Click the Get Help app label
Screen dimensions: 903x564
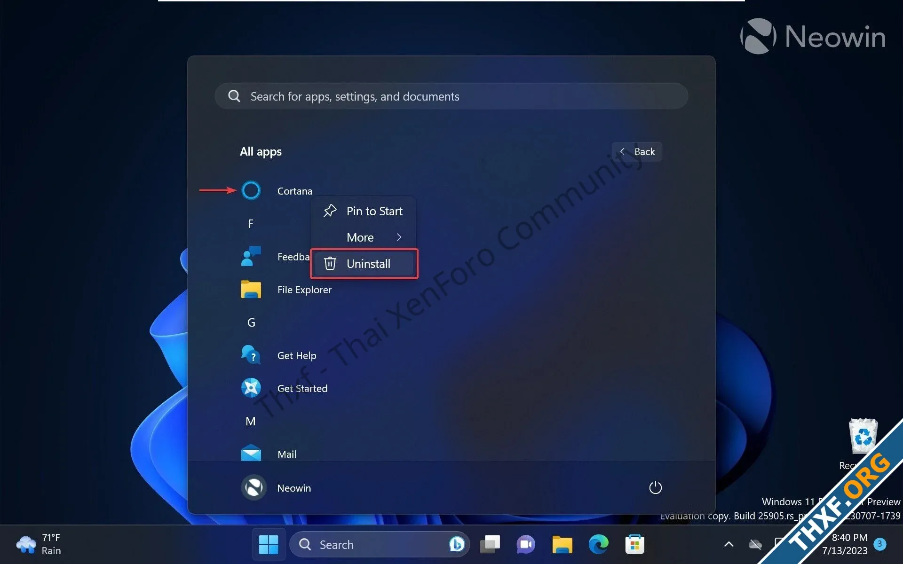pyautogui.click(x=297, y=355)
